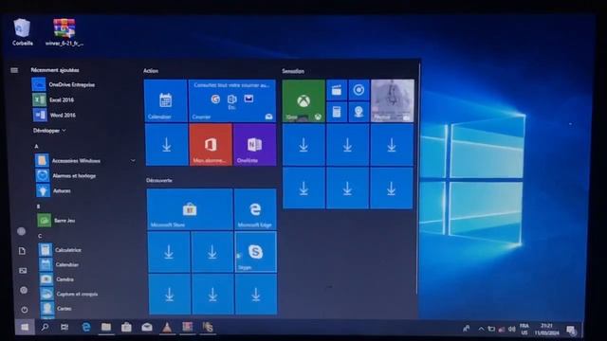Open File Explorer from the taskbar
The image size is (607, 341).
click(x=106, y=328)
